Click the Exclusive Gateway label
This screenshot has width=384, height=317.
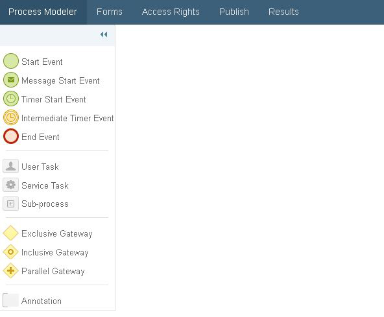57,233
